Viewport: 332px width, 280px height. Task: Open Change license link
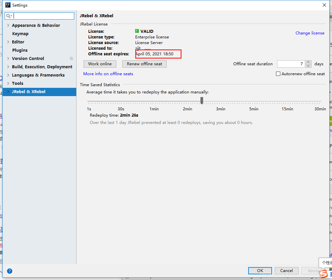click(310, 33)
